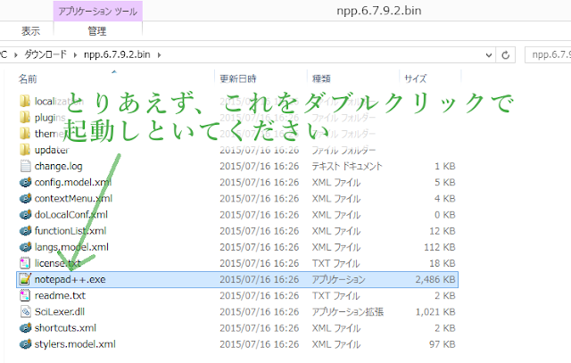
Task: Select the file name readme.txt
Action: tap(60, 295)
